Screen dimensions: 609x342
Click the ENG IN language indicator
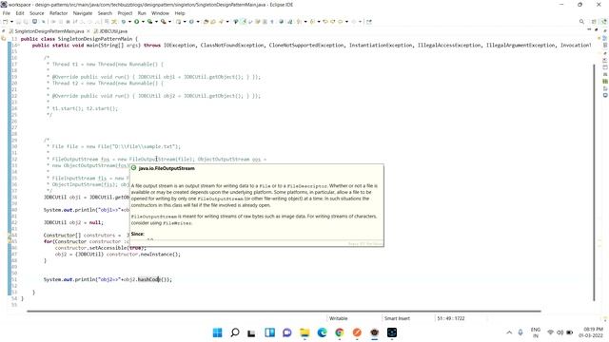click(x=536, y=332)
